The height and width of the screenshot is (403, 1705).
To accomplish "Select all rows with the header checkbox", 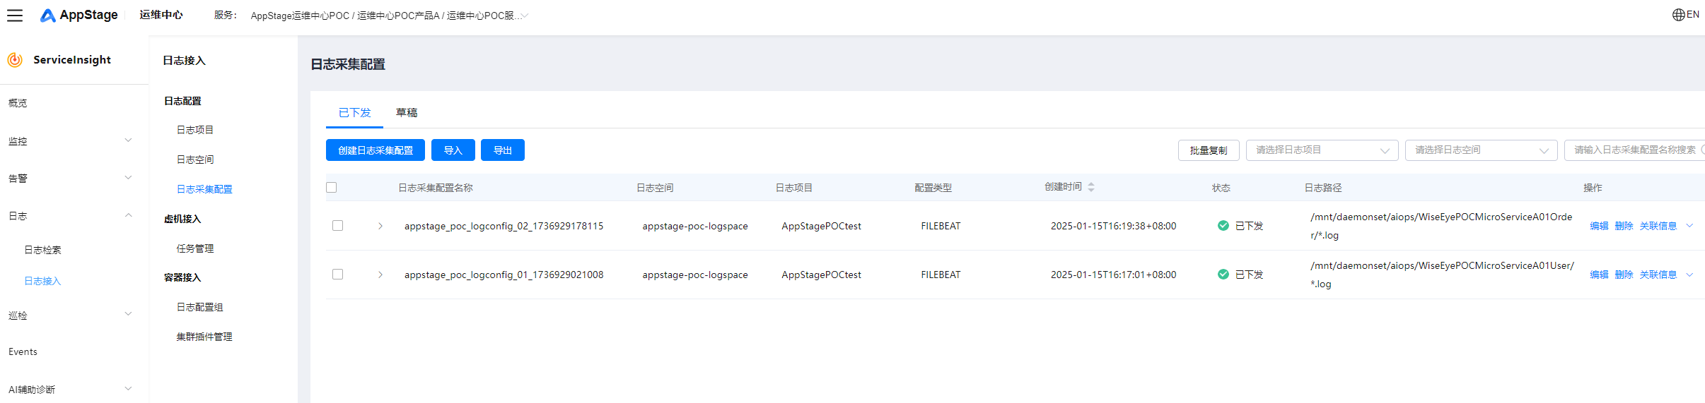I will click(x=332, y=188).
